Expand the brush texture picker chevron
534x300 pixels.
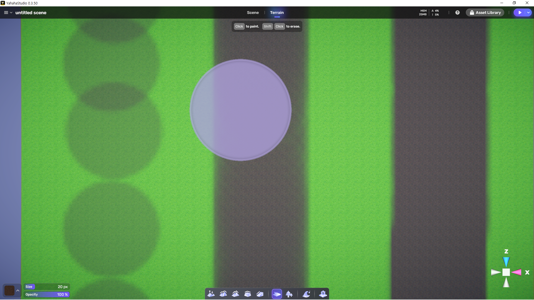18,291
